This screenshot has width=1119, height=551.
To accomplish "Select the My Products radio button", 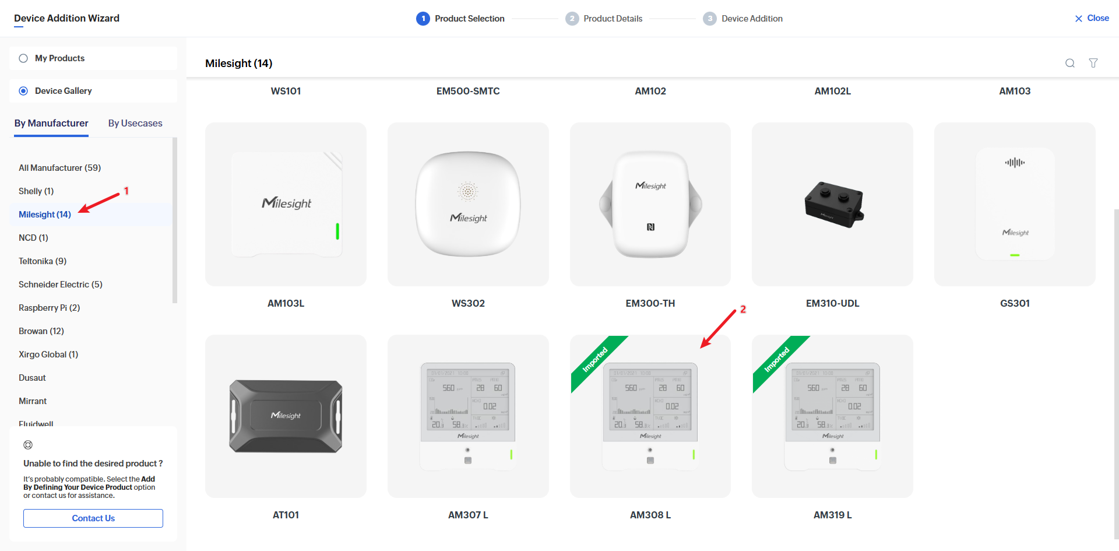I will (x=23, y=58).
